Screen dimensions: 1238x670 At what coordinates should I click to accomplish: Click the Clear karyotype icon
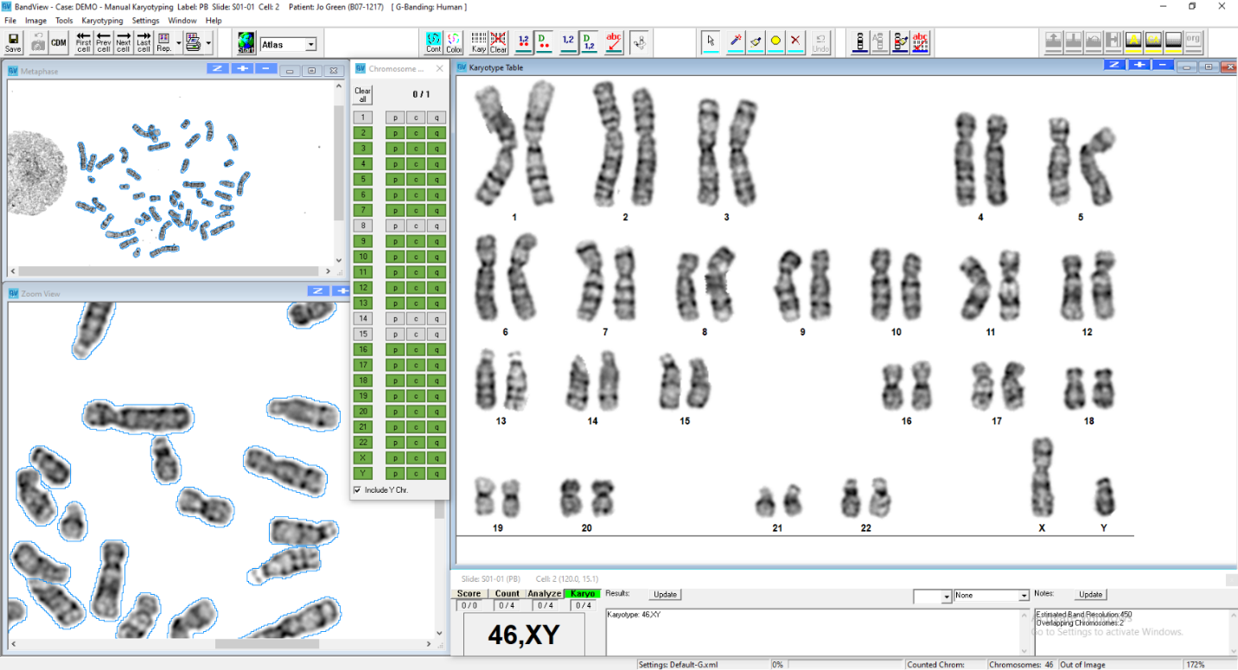498,42
